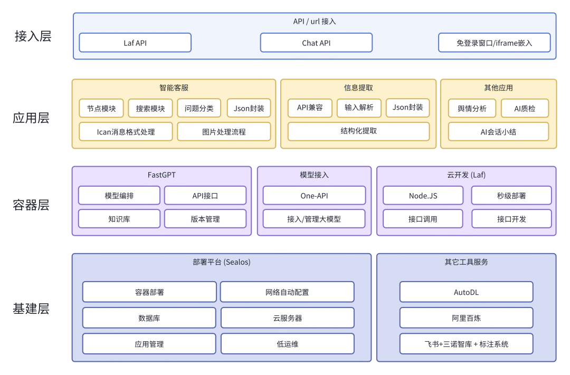Image resolution: width=570 pixels, height=375 pixels.
Task: Select the 数据库 box
Action: click(x=149, y=318)
